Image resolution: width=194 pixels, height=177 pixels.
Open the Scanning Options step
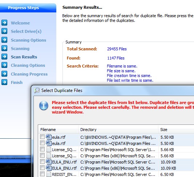coord(28,40)
